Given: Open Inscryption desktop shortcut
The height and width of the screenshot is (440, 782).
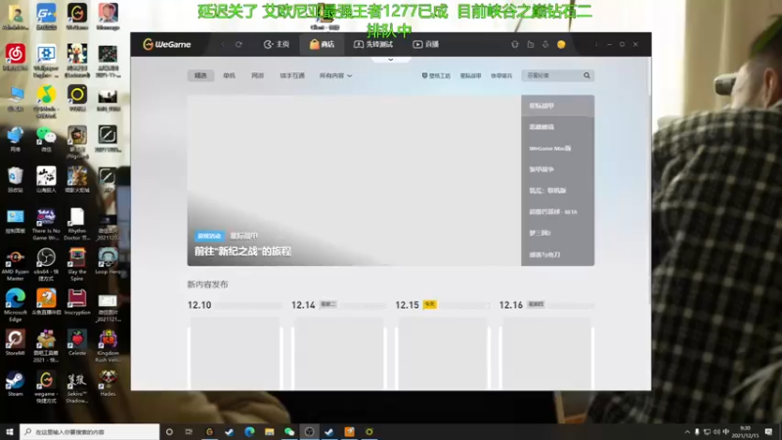Looking at the screenshot, I should pyautogui.click(x=77, y=302).
